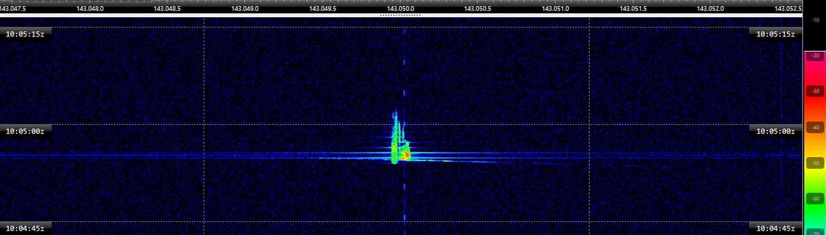Screen dimensions: 826x235
Task: Pick the -30 red level on the color scale
Action: (x=815, y=91)
